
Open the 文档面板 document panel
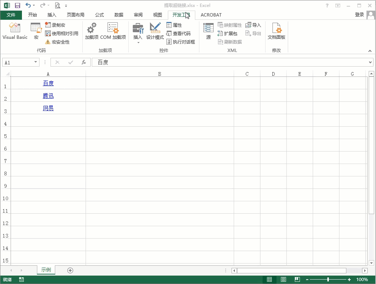(x=276, y=31)
